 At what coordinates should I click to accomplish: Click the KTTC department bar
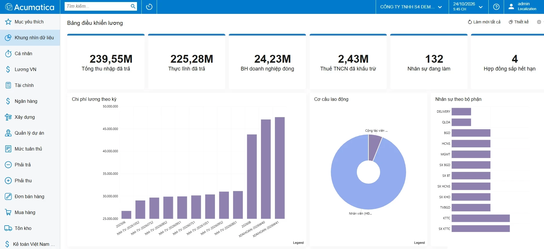pyautogui.click(x=481, y=218)
